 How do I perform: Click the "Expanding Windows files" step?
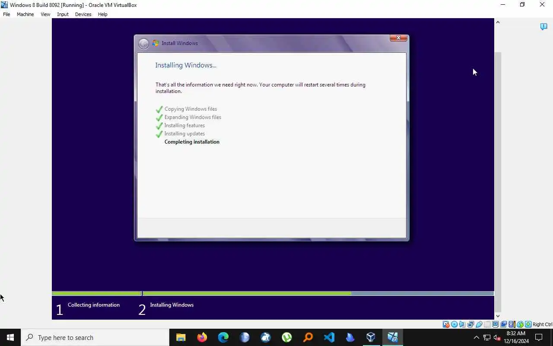(193, 117)
